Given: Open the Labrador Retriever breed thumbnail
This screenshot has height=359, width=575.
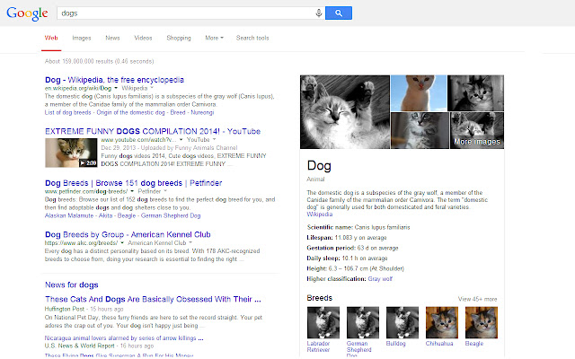Looking at the screenshot, I should click(323, 322).
